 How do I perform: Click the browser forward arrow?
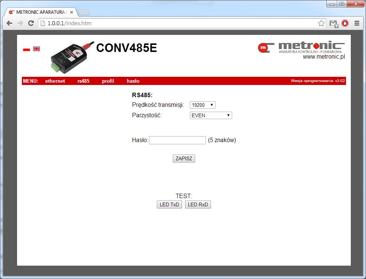coord(20,23)
